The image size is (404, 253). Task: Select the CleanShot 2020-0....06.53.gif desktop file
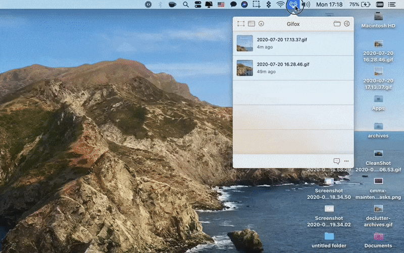(x=378, y=161)
